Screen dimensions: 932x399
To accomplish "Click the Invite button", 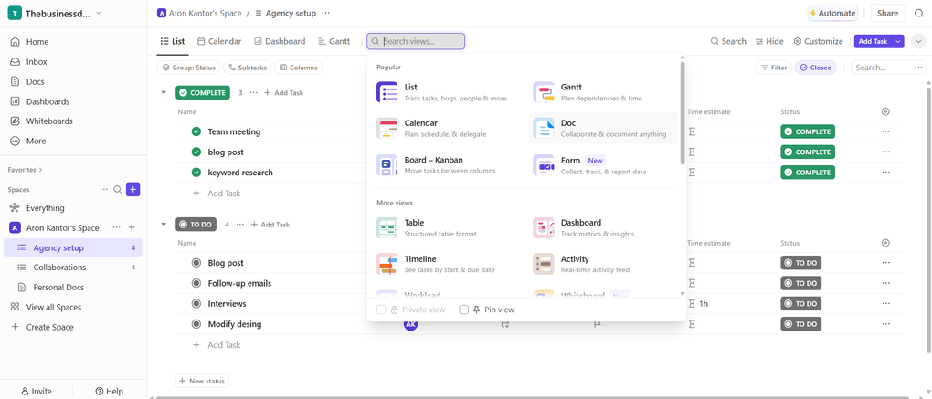I will pos(37,392).
